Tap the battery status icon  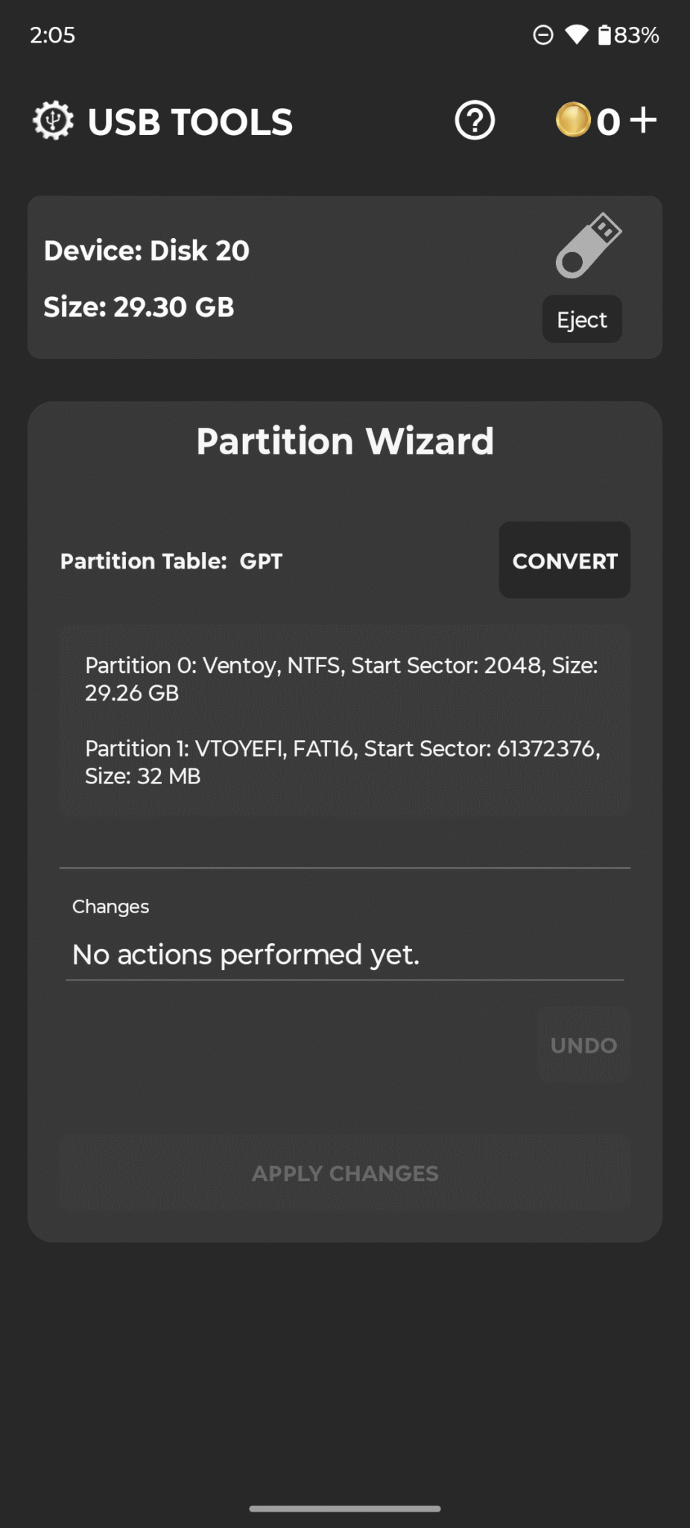point(604,35)
